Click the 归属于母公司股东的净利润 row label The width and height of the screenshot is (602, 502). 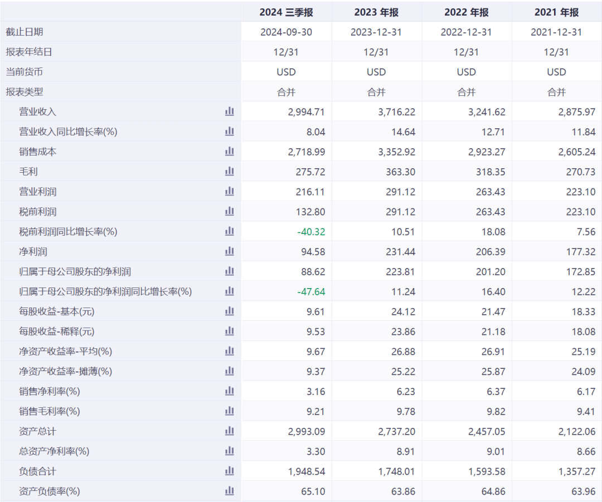coord(75,271)
